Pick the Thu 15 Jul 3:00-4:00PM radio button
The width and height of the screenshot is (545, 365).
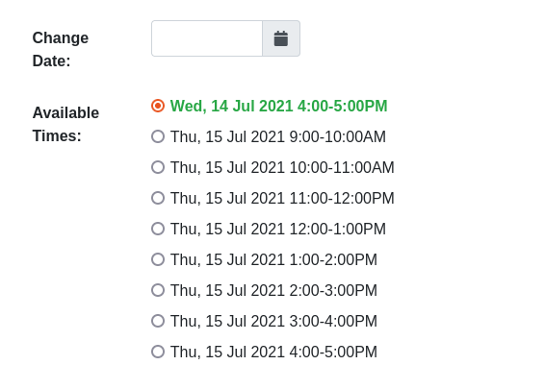click(158, 321)
